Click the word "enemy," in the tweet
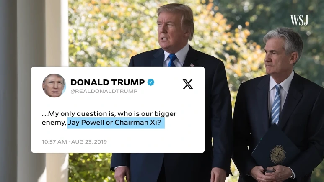Image resolution: width=324 pixels, height=182 pixels. pyautogui.click(x=54, y=123)
